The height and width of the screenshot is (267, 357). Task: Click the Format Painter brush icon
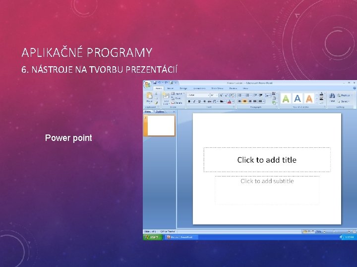pyautogui.click(x=156, y=103)
